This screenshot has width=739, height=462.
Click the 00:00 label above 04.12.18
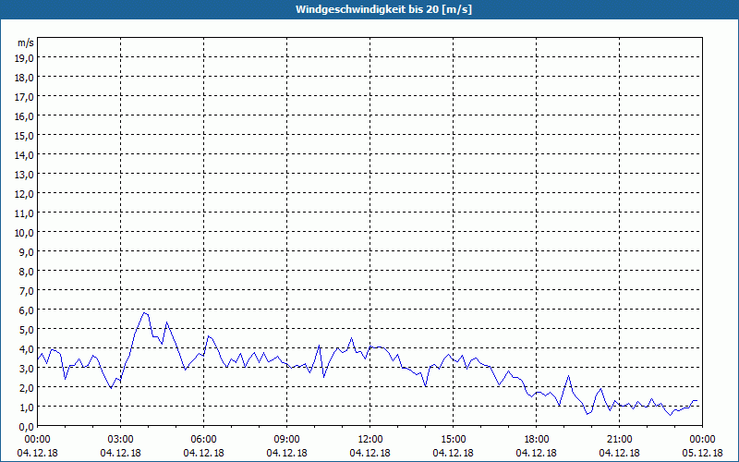coord(37,440)
